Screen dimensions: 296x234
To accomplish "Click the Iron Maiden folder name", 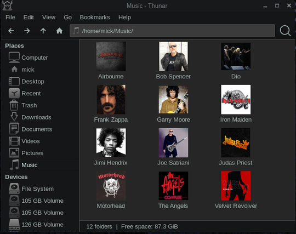I will pyautogui.click(x=236, y=119).
